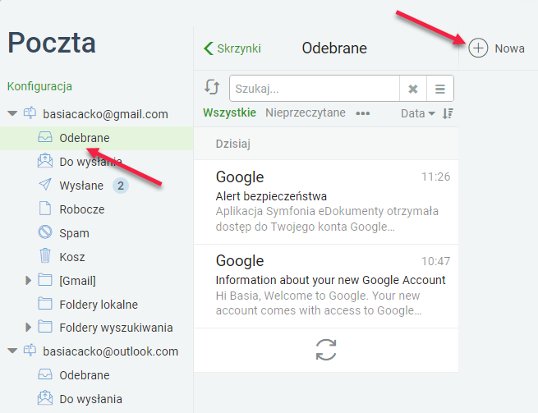Open the Data sort dropdown
Image resolution: width=538 pixels, height=413 pixels.
[x=418, y=113]
